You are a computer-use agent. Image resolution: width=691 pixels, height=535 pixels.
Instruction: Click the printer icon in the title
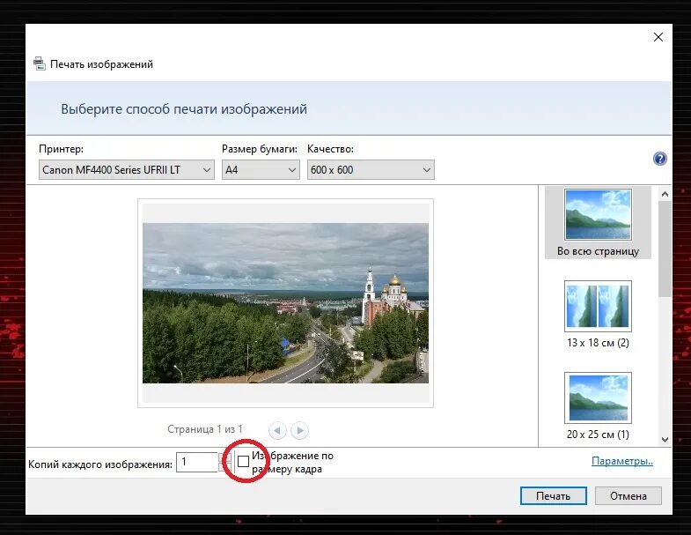pos(40,64)
